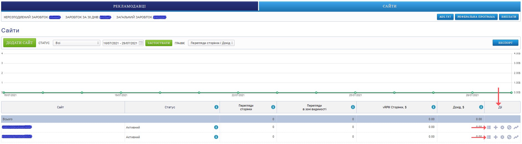Click block icon in first site row
522x144 pixels.
509,127
